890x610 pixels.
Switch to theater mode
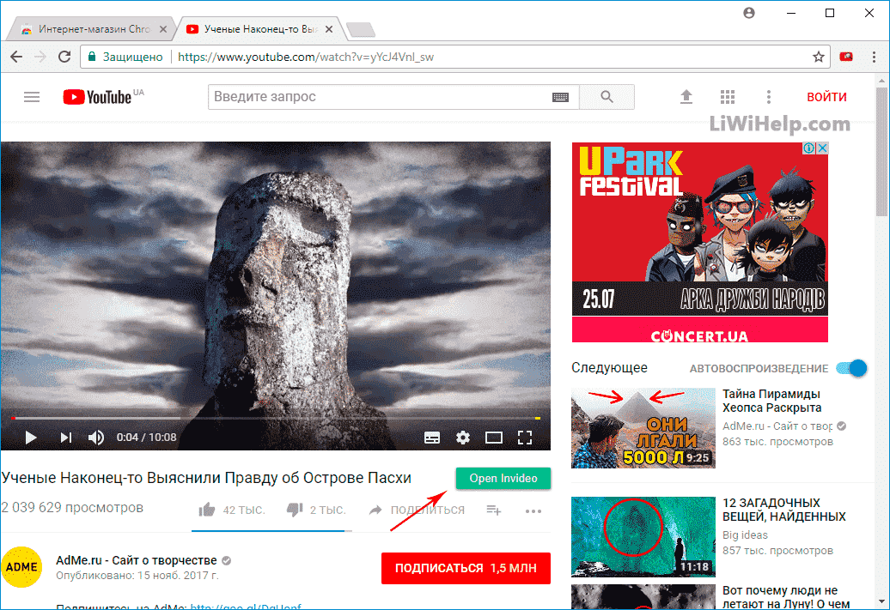(494, 438)
